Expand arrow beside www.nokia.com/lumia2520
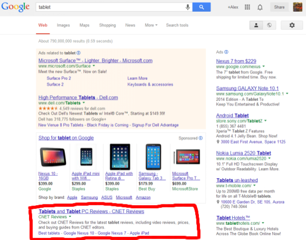 click(270, 158)
